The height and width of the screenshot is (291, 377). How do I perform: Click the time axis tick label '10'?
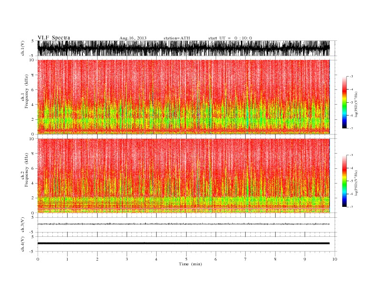pyautogui.click(x=335, y=259)
